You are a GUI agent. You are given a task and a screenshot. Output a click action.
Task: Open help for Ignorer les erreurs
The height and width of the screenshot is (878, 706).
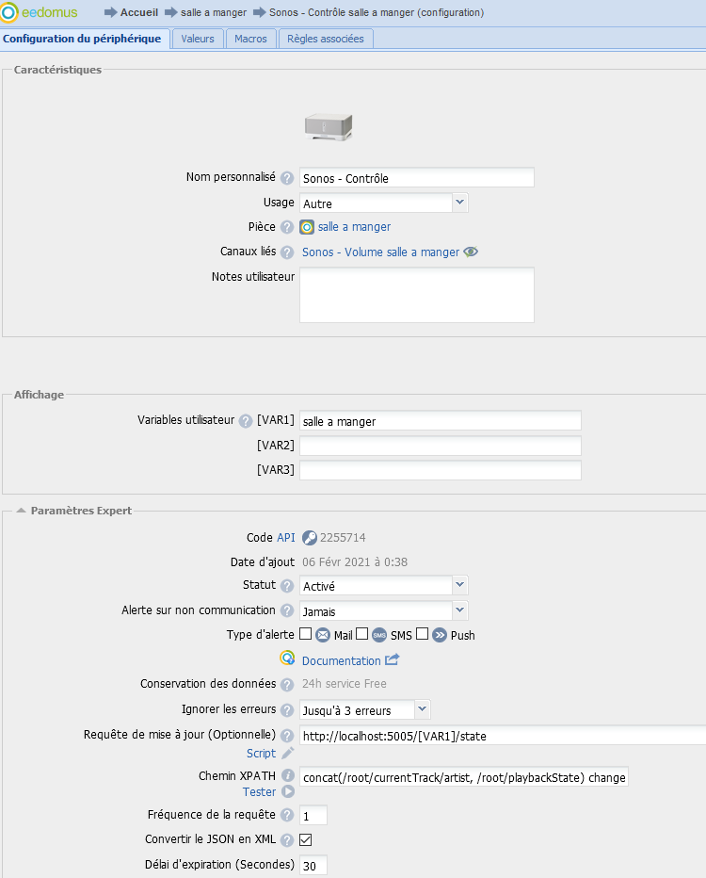click(x=287, y=710)
